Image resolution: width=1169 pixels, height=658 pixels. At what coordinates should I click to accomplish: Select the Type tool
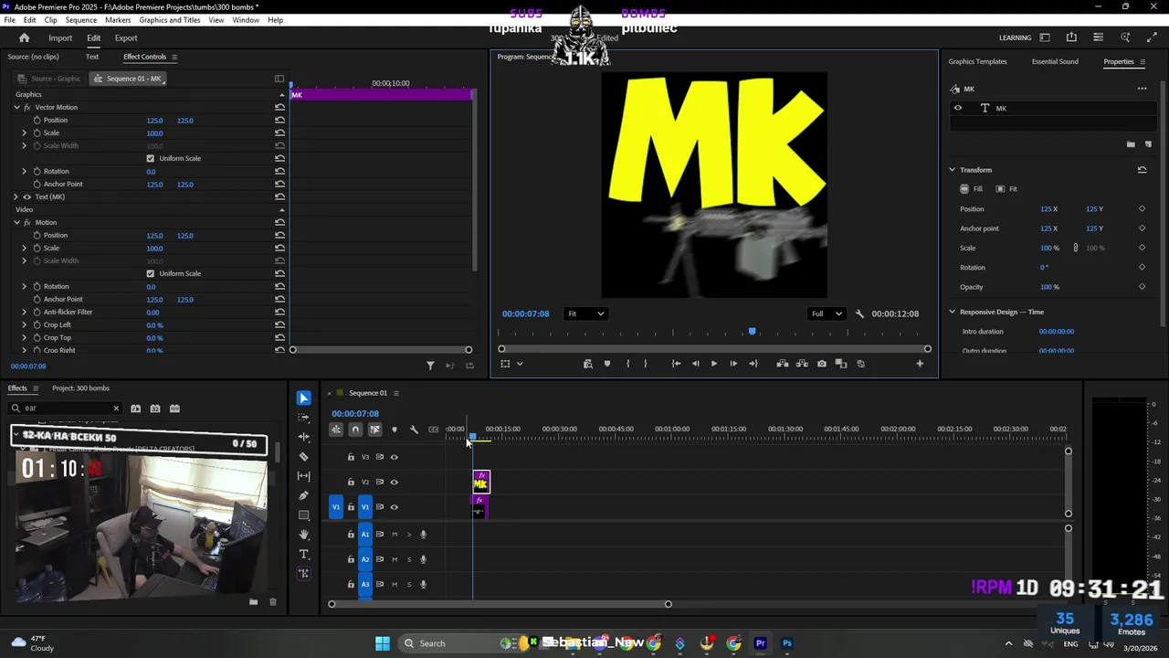pos(304,554)
